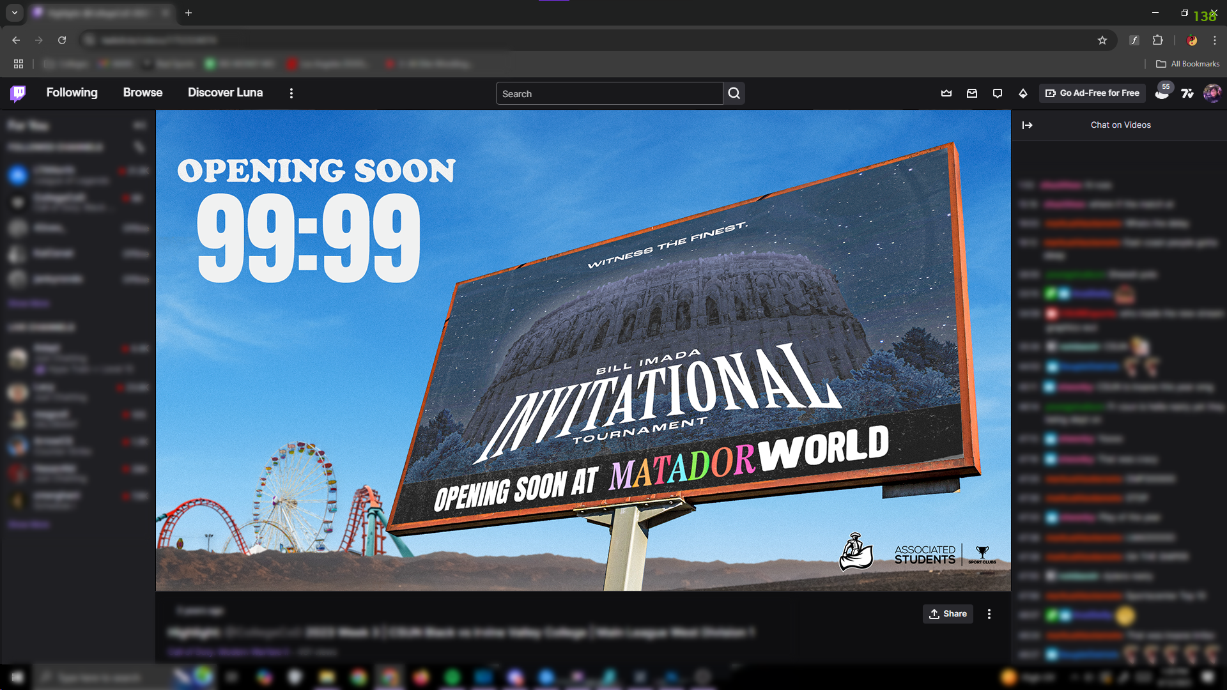The width and height of the screenshot is (1227, 690).
Task: Reload the current page
Action: click(x=62, y=40)
